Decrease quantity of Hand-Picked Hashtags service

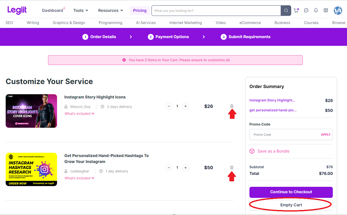click(169, 168)
